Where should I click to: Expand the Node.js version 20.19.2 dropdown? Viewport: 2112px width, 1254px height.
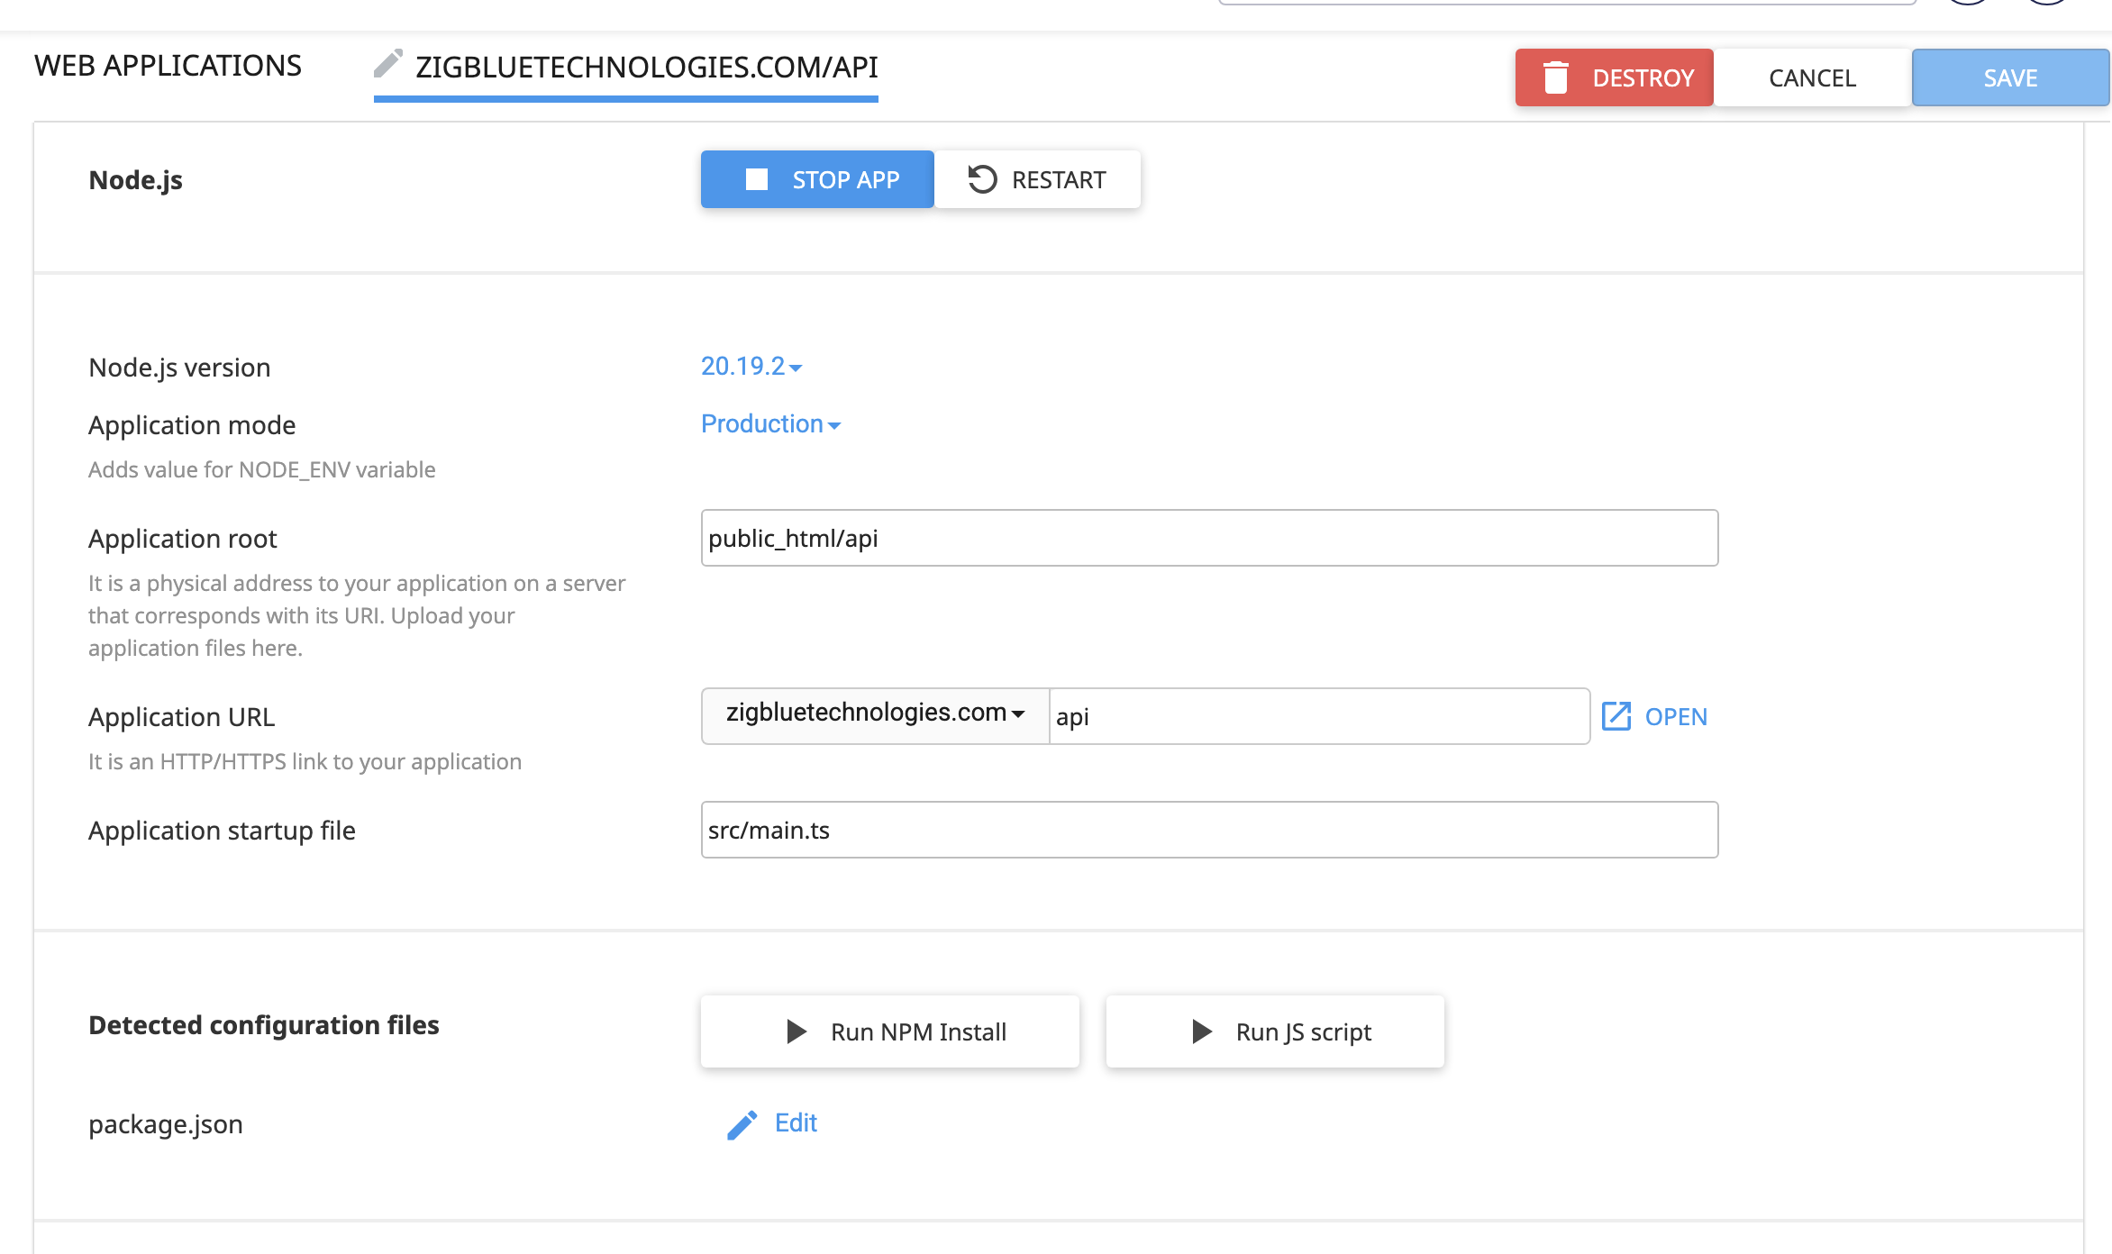click(751, 367)
